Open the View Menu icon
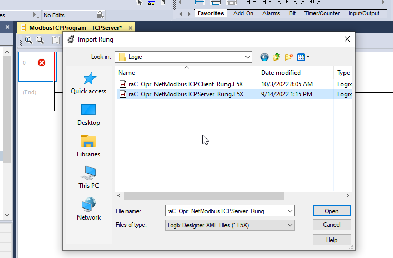This screenshot has width=393, height=258. coord(303,57)
